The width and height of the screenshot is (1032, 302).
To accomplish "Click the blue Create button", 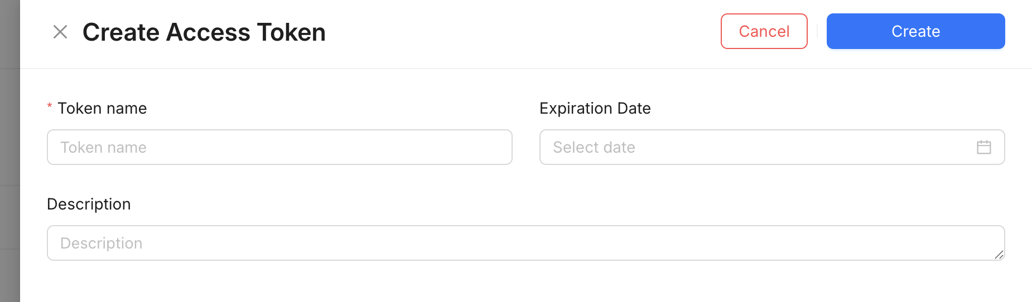I will (x=915, y=31).
